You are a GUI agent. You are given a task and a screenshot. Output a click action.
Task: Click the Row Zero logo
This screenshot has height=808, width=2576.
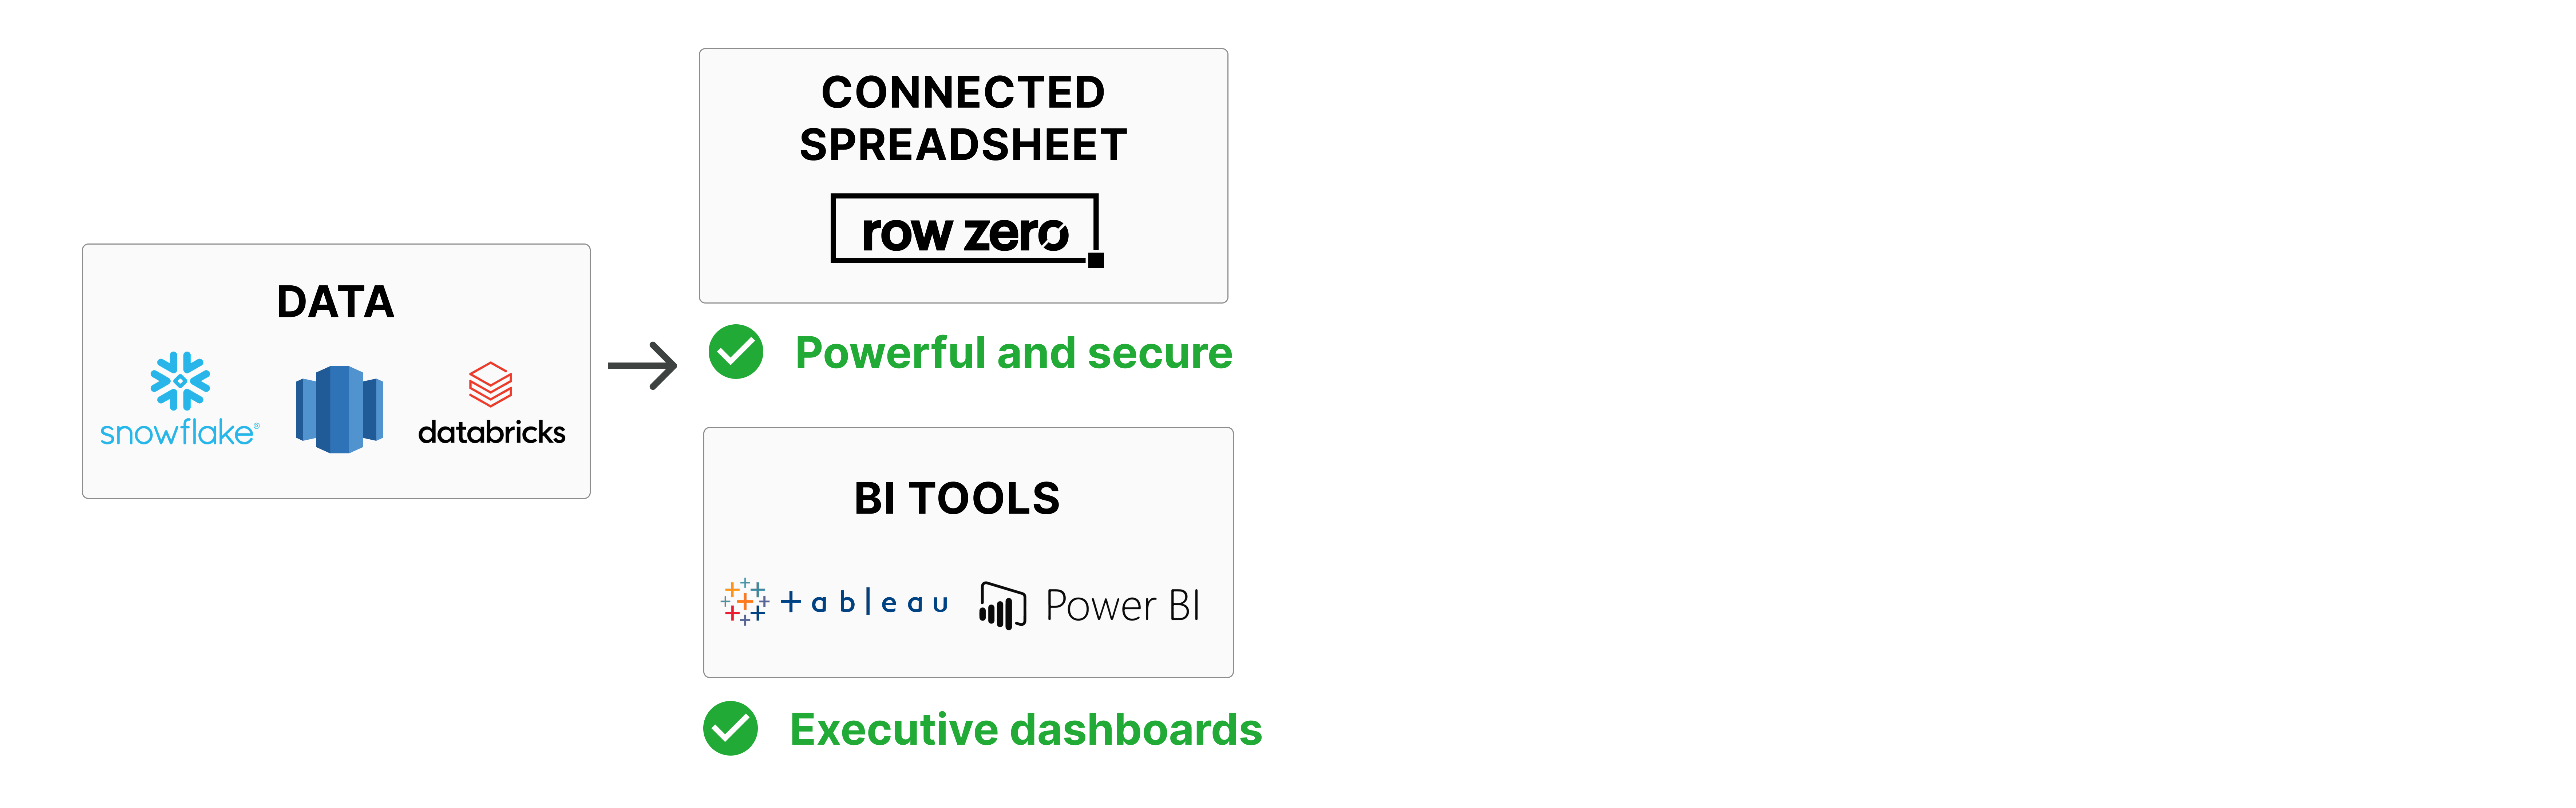click(965, 230)
